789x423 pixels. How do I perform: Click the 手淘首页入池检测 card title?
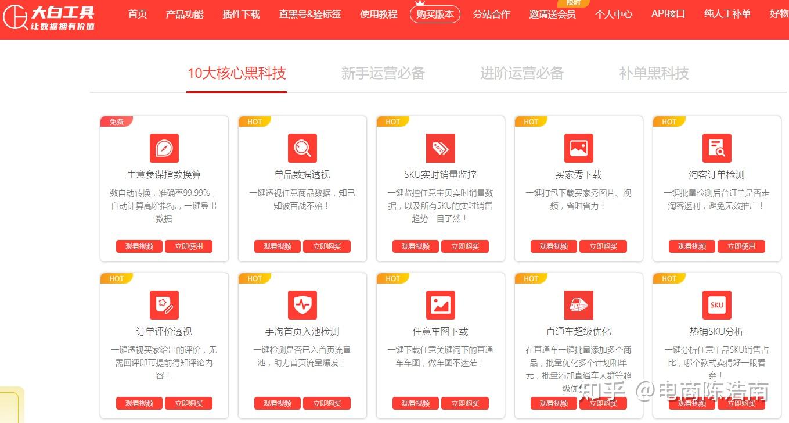tap(302, 332)
